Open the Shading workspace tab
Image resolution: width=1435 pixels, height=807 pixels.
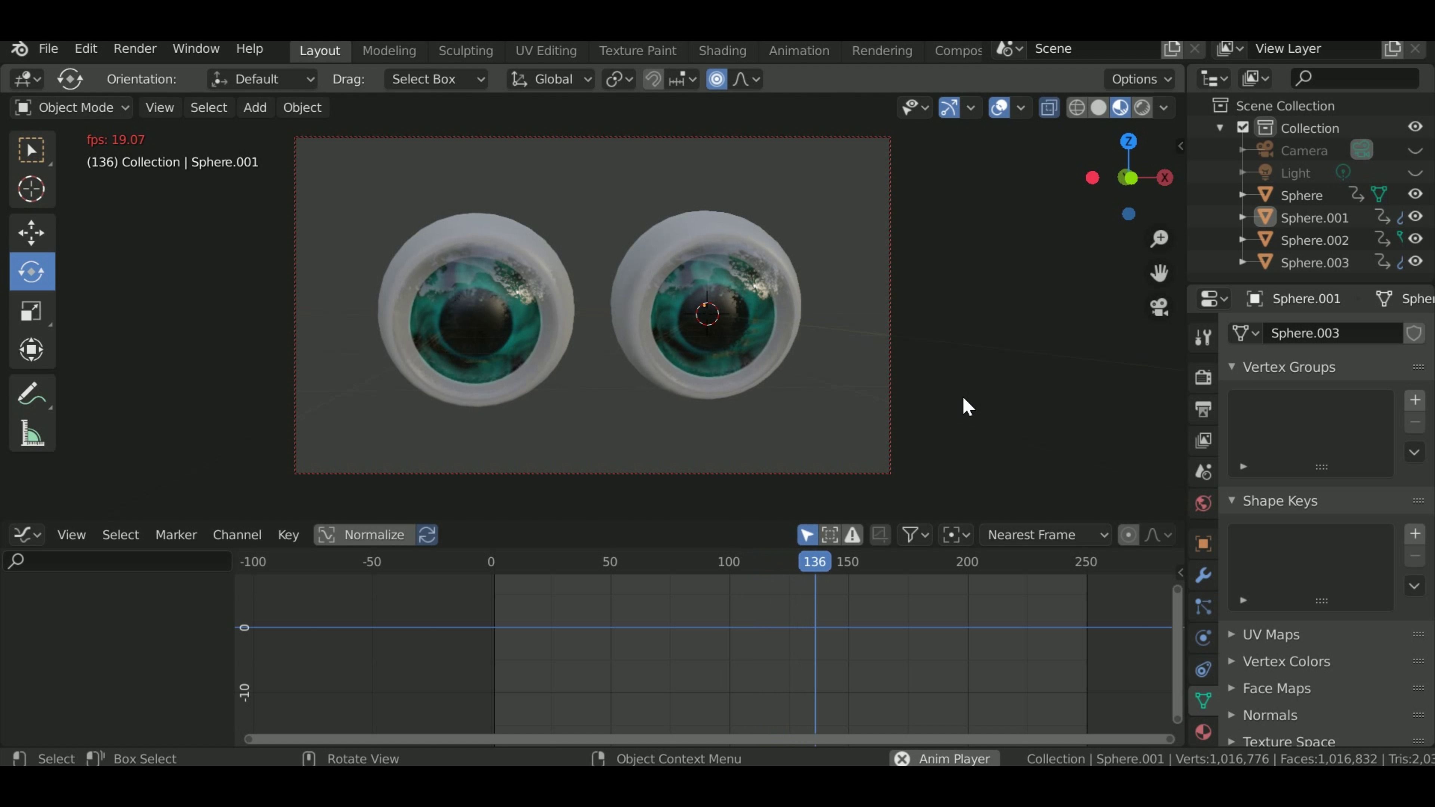coord(722,51)
